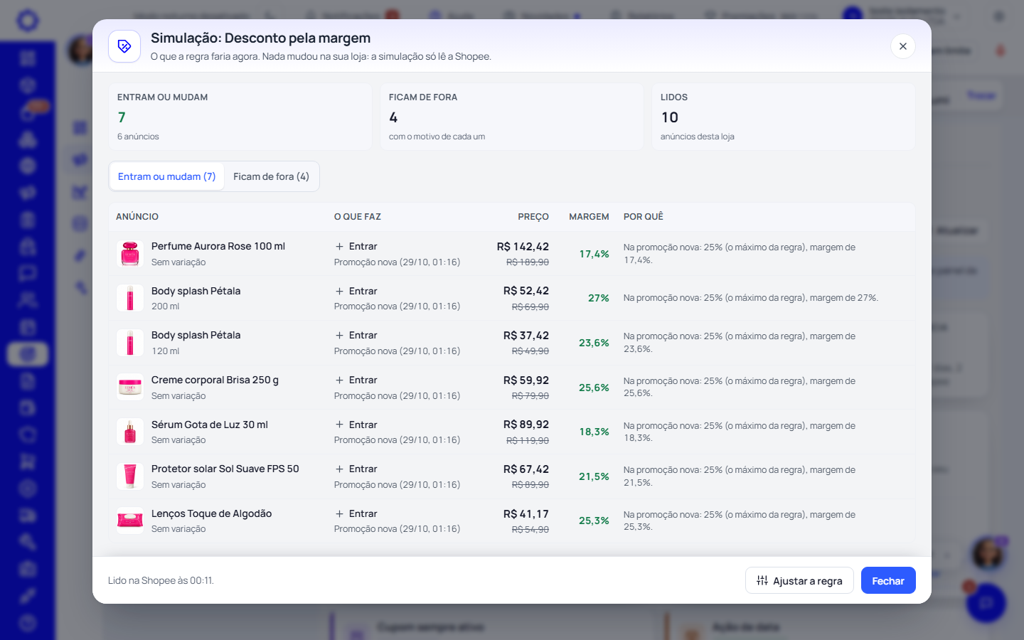Open the Body splash Pétala 120 ml thumbnail
1024x640 pixels.
130,343
